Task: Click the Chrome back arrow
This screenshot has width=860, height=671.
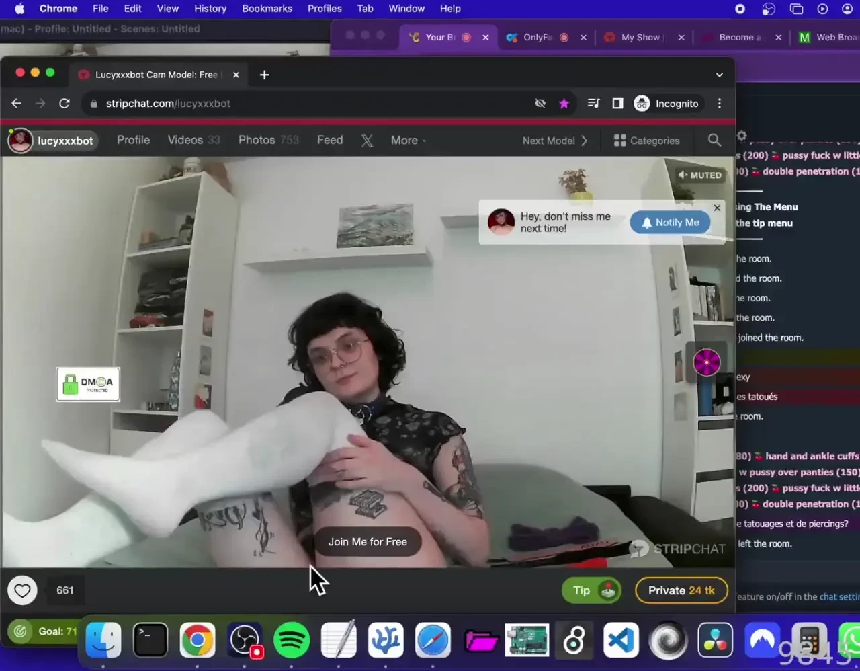Action: (x=17, y=103)
